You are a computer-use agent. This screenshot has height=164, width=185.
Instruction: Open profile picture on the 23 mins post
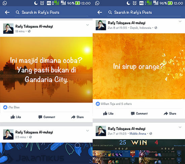tap(8, 134)
